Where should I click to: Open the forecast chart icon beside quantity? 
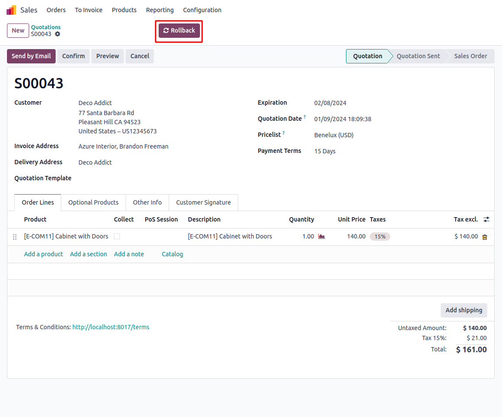(322, 236)
